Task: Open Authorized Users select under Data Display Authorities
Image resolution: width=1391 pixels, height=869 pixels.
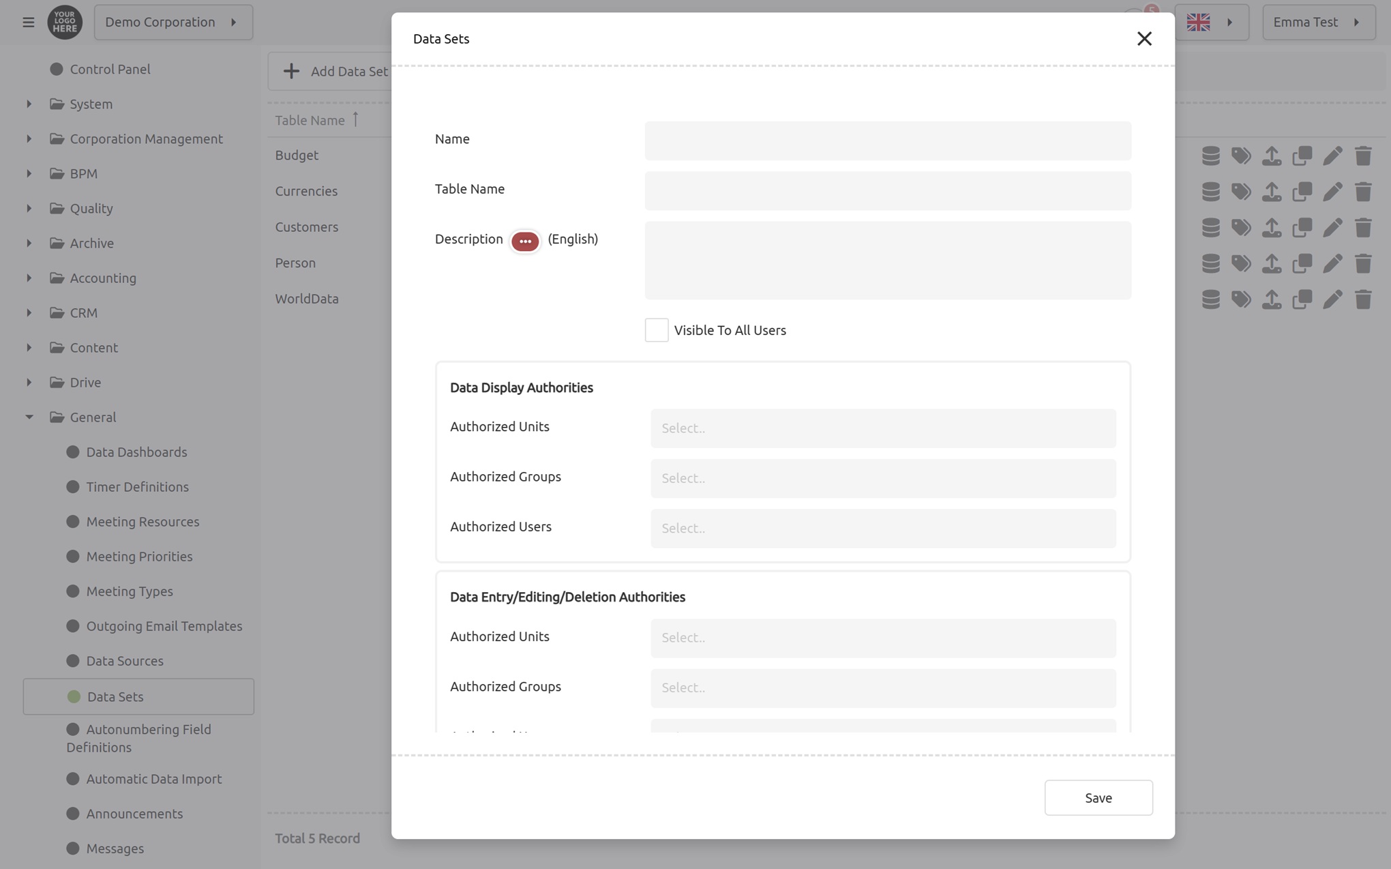Action: (x=883, y=529)
